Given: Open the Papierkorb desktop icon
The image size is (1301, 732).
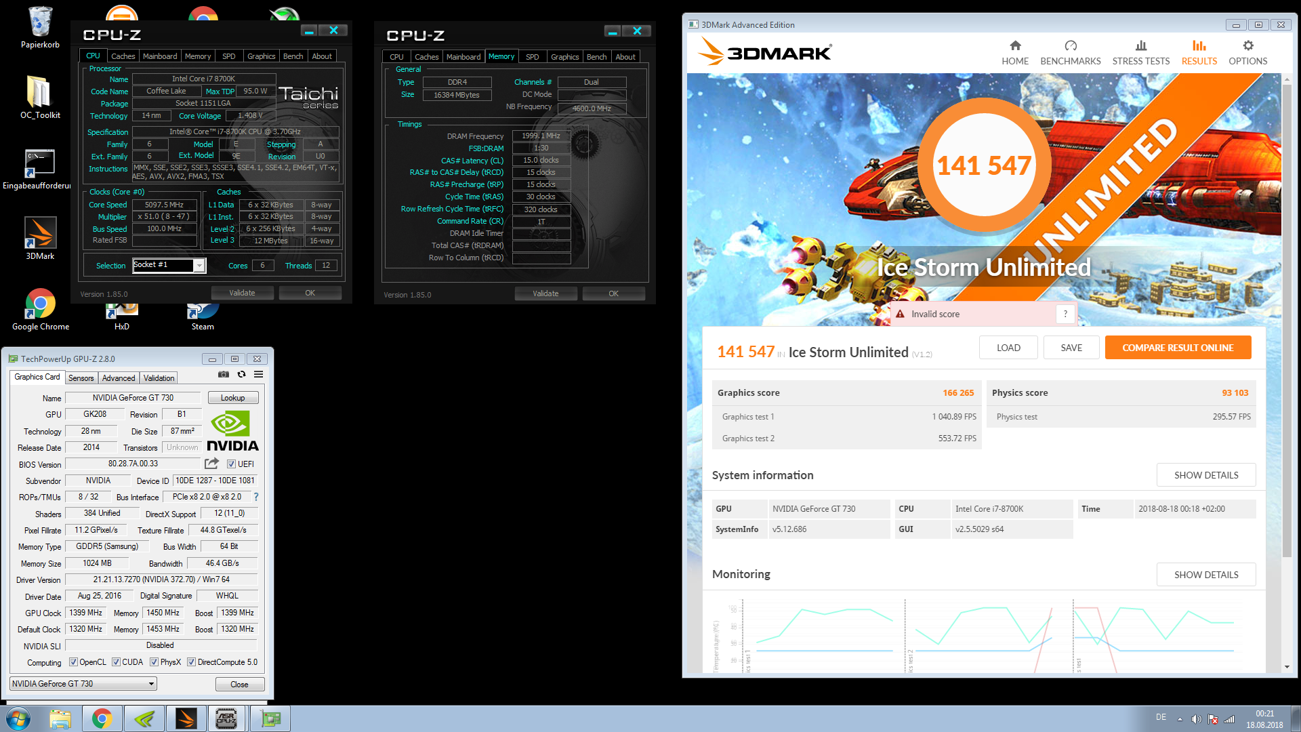Looking at the screenshot, I should (40, 27).
